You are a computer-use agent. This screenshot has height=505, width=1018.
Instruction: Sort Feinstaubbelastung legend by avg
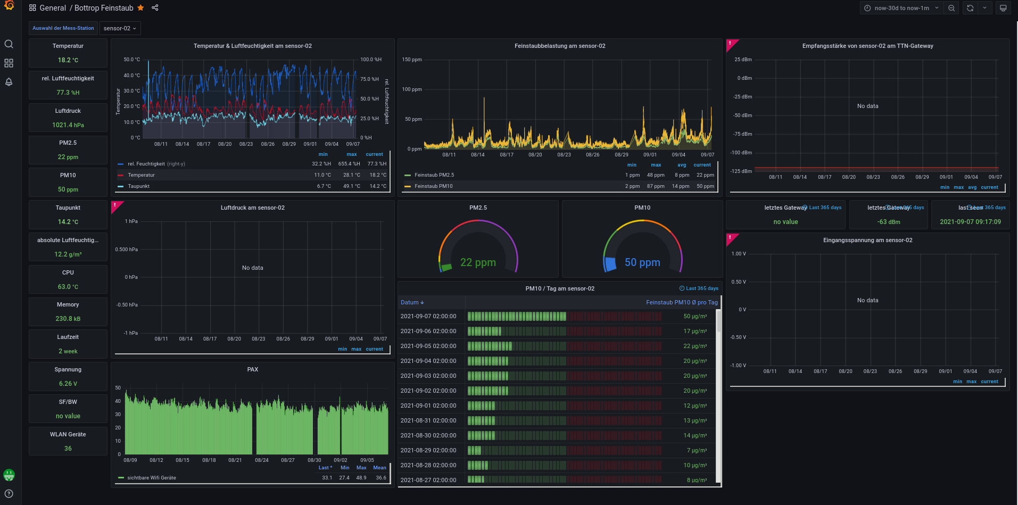(682, 165)
